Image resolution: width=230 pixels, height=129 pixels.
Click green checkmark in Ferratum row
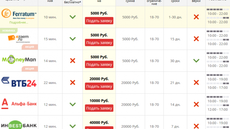pyautogui.click(x=73, y=17)
